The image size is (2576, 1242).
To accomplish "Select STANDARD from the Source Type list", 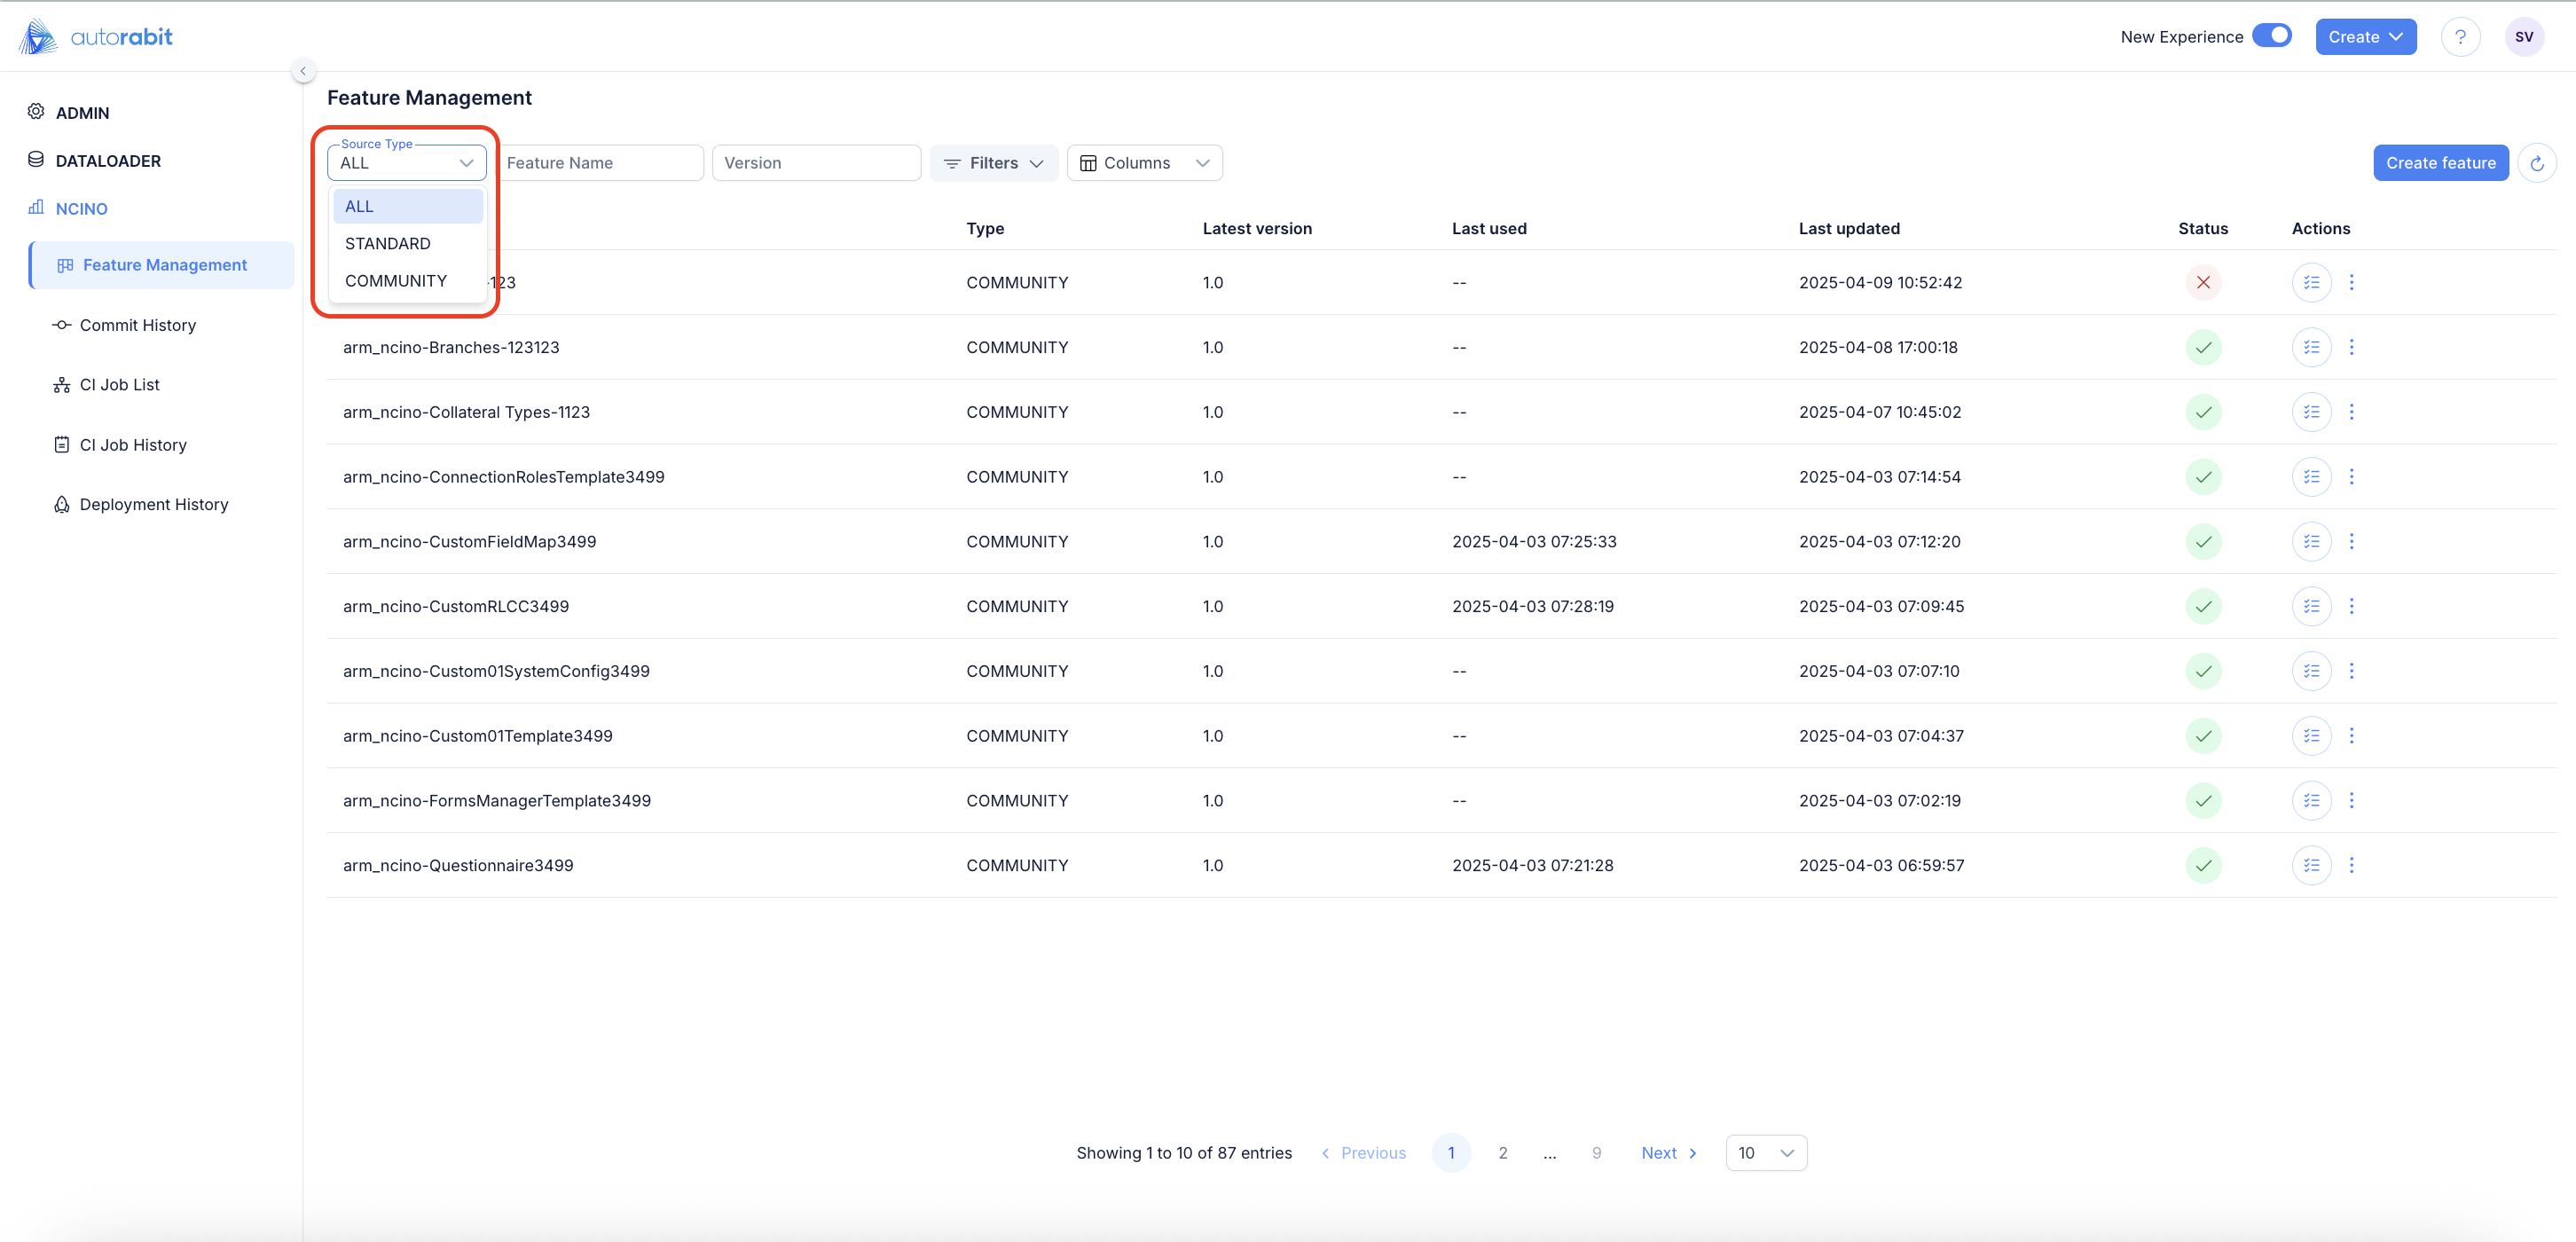I will pos(388,244).
